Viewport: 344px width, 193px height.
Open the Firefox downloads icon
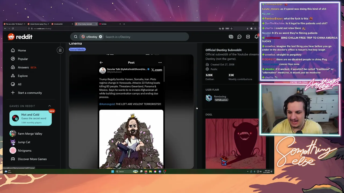pyautogui.click(x=247, y=28)
